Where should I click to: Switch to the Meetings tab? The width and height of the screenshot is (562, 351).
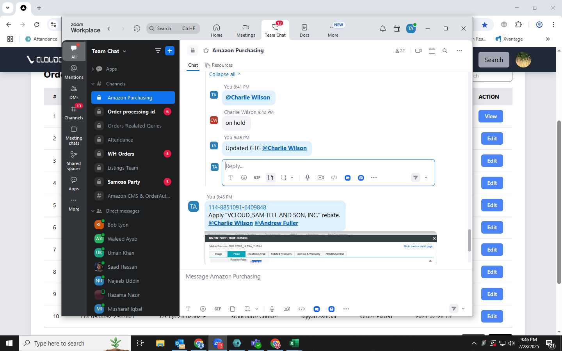click(x=246, y=30)
